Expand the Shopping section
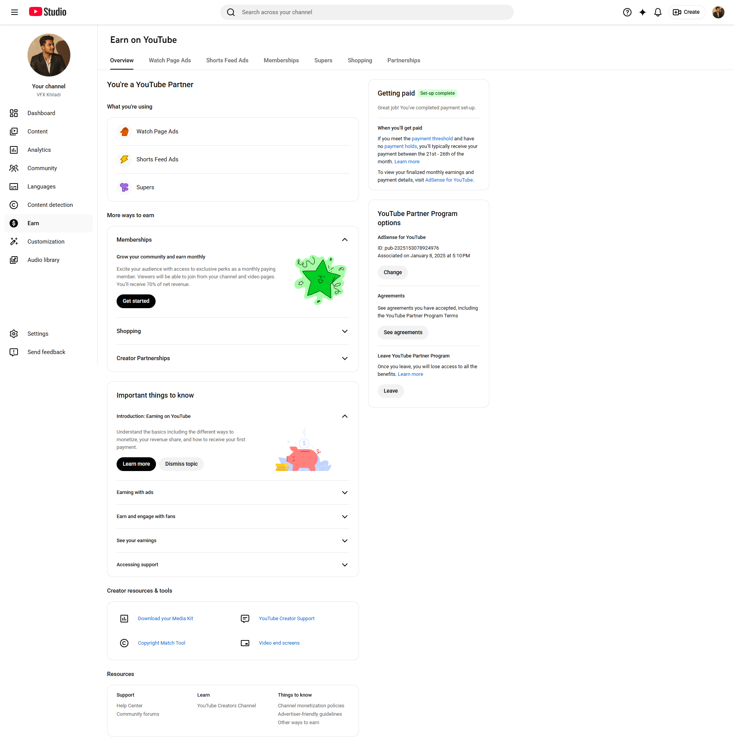This screenshot has width=734, height=749. pos(345,331)
